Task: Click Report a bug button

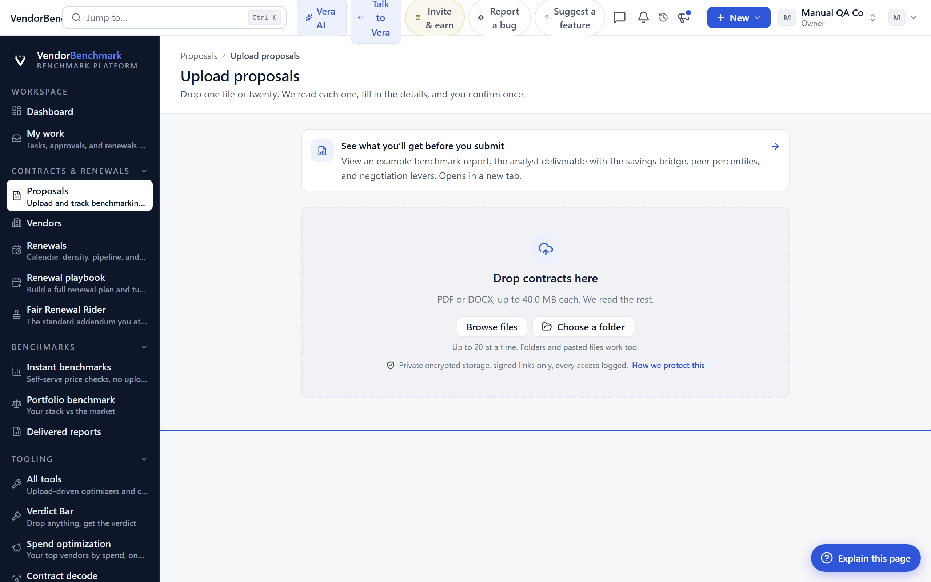Action: [499, 18]
